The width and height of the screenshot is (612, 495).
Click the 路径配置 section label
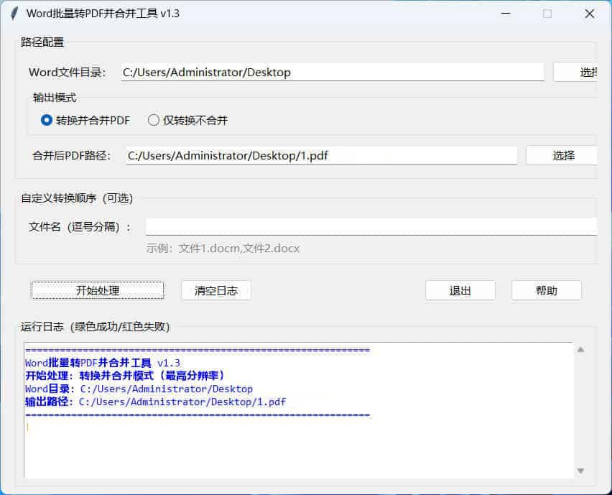(41, 42)
